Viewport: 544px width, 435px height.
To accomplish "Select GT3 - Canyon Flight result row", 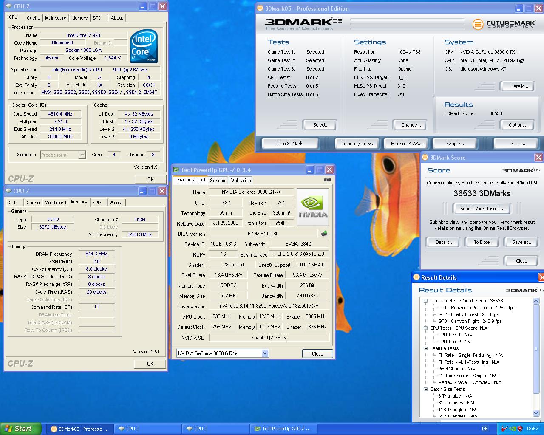I will (x=470, y=321).
